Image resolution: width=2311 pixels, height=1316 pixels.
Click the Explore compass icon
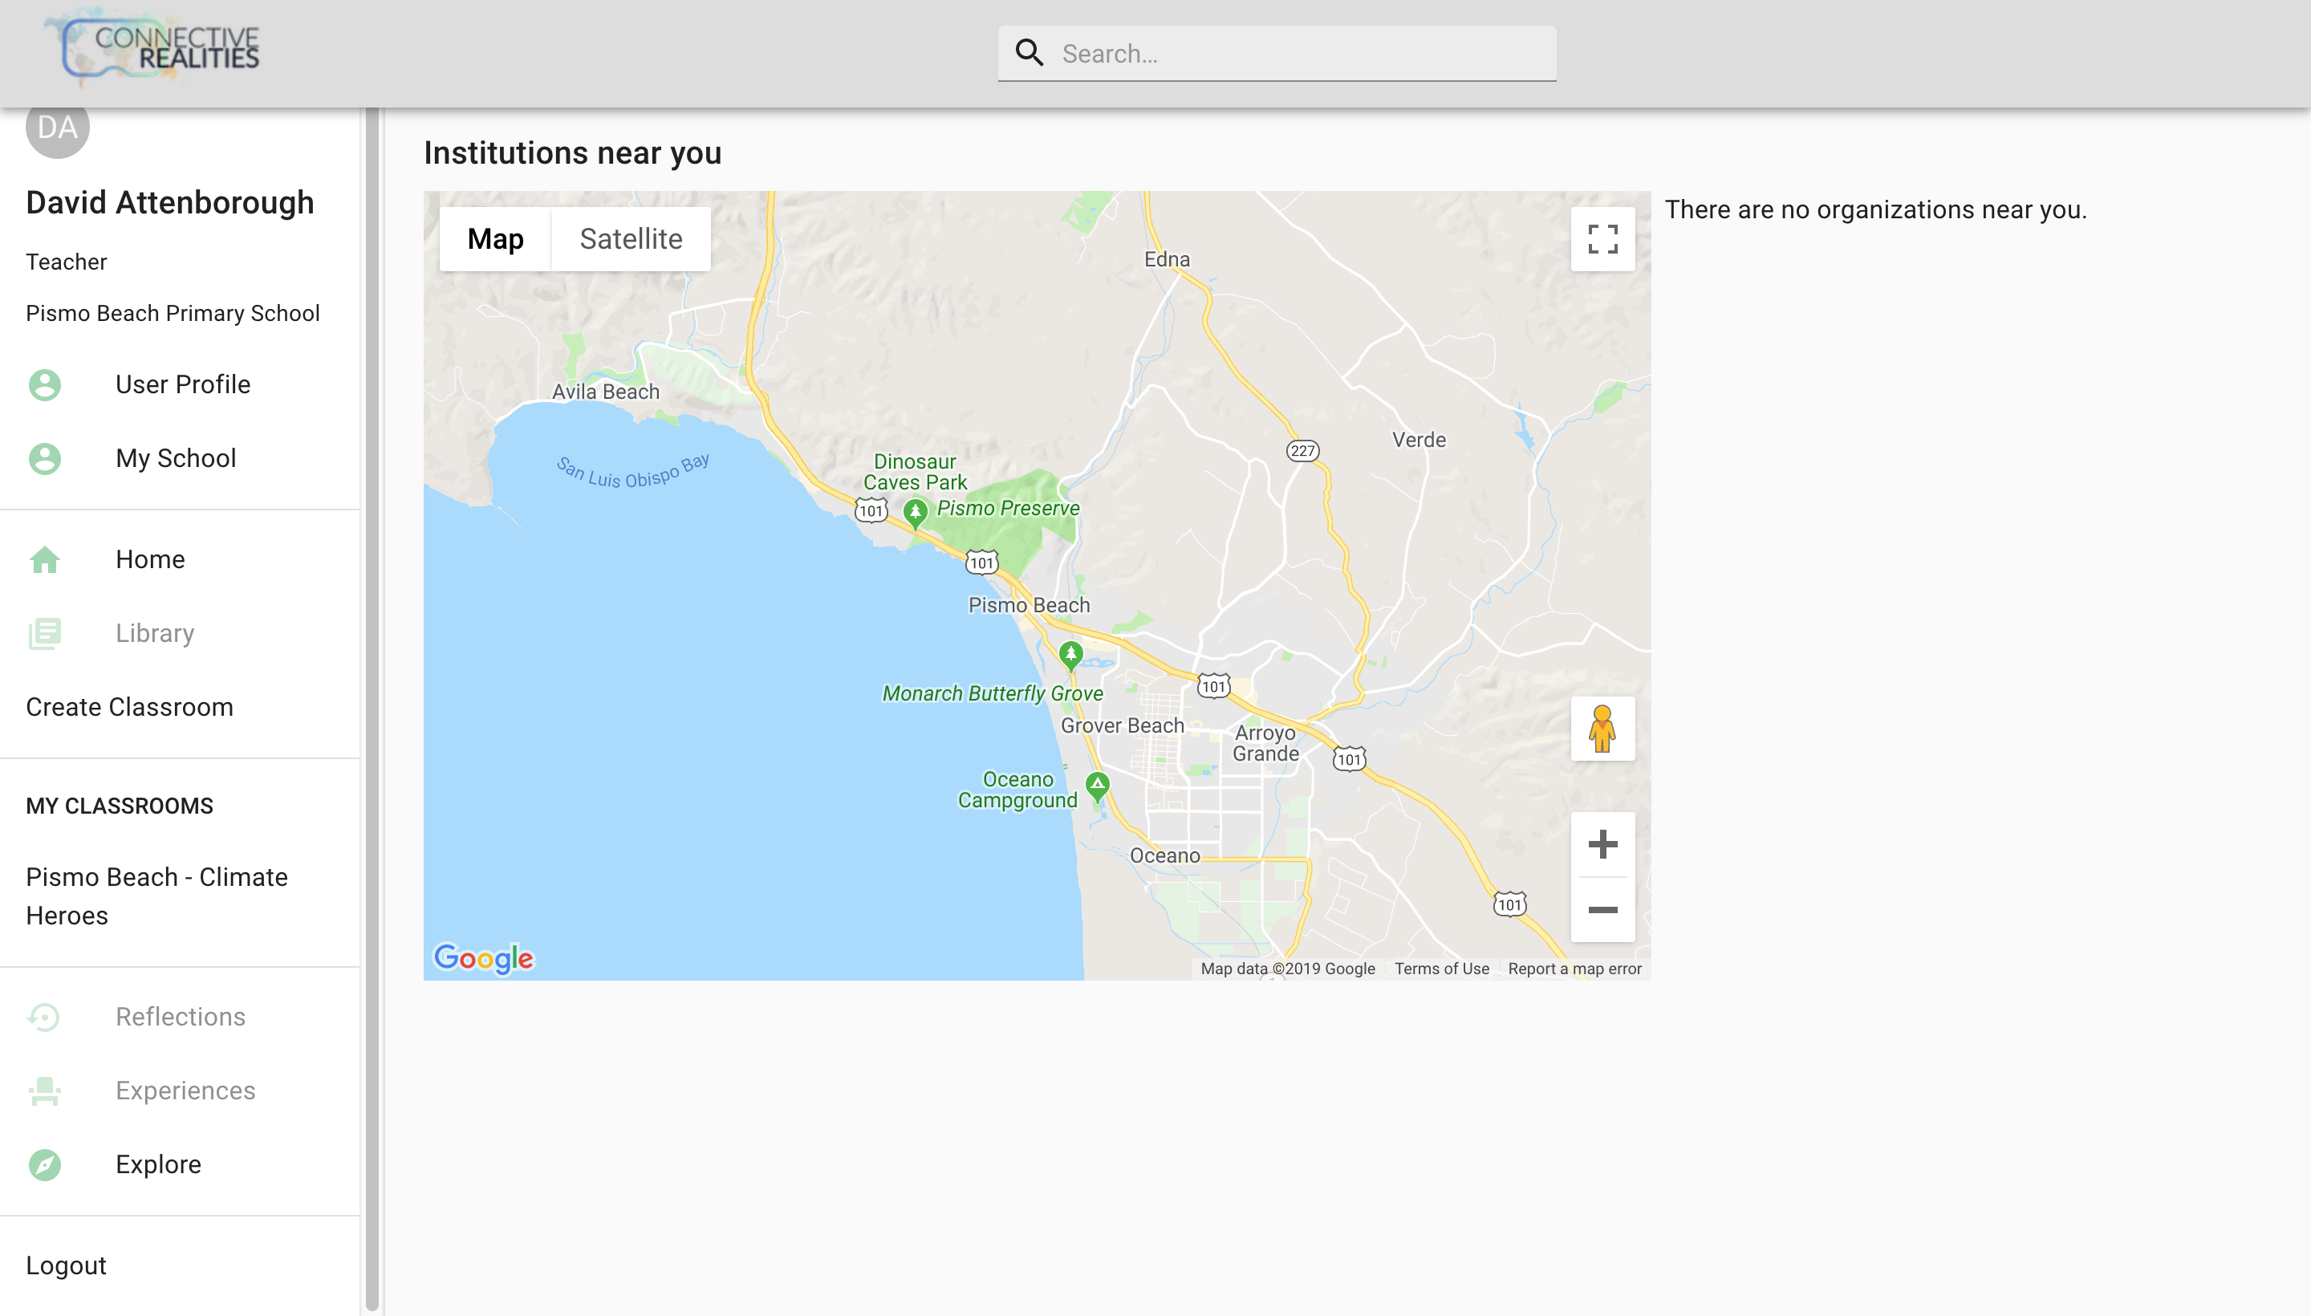coord(44,1164)
